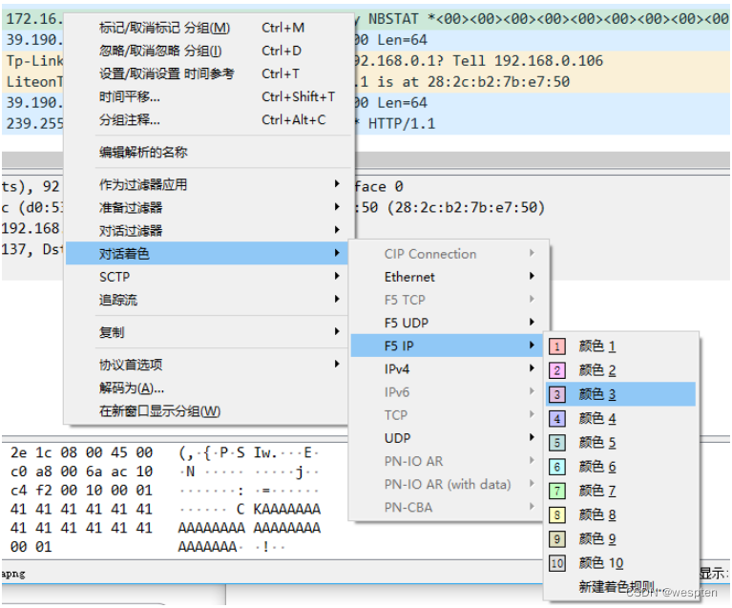732x608 pixels.
Task: Click hex bytes 'c0 a8 00 6a ac 10'
Action: pos(82,472)
